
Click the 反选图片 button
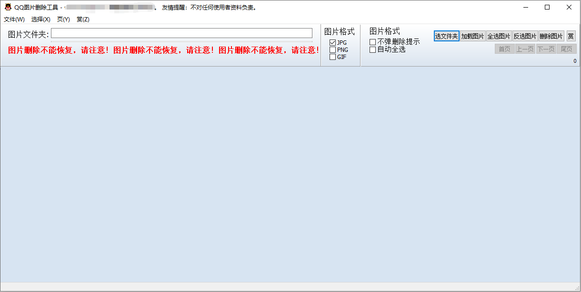pyautogui.click(x=525, y=36)
